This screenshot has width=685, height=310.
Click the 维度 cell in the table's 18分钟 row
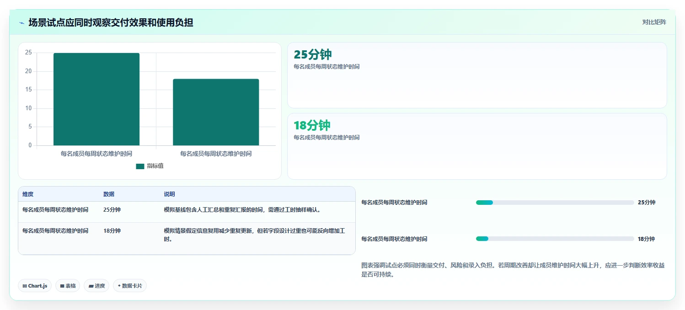click(x=55, y=231)
